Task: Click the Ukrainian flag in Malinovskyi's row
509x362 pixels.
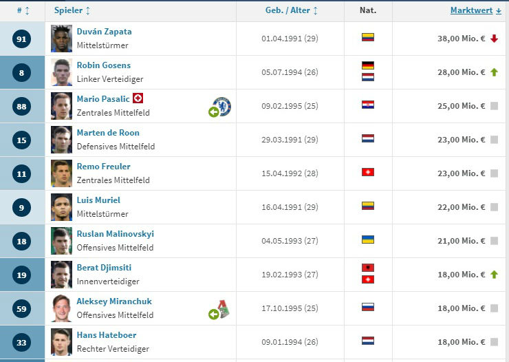Action: point(368,239)
